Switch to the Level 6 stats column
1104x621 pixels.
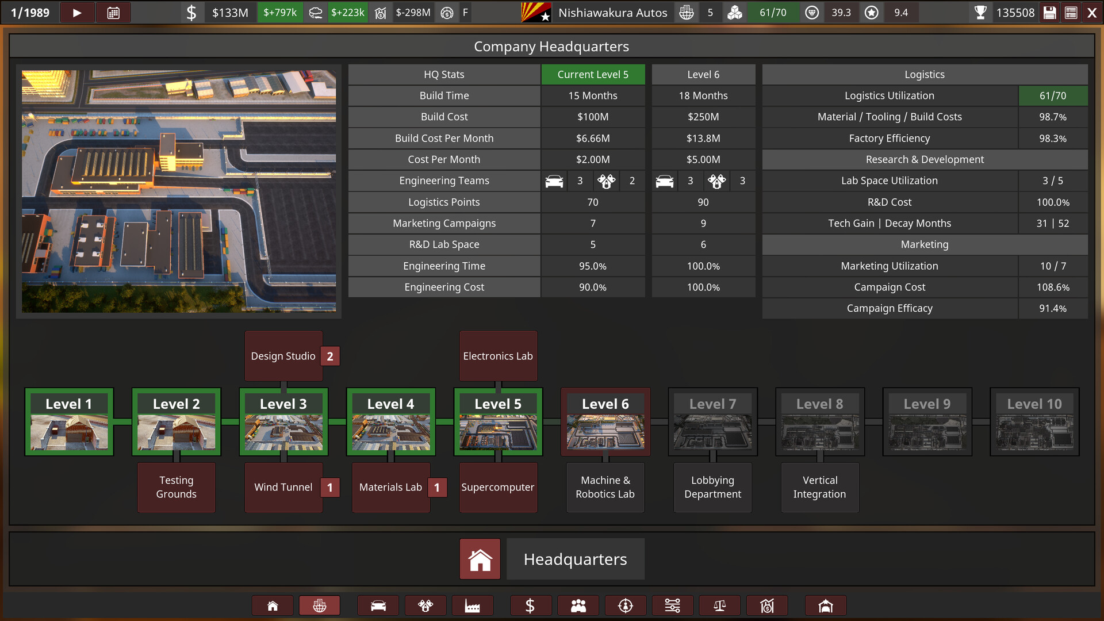tap(703, 74)
